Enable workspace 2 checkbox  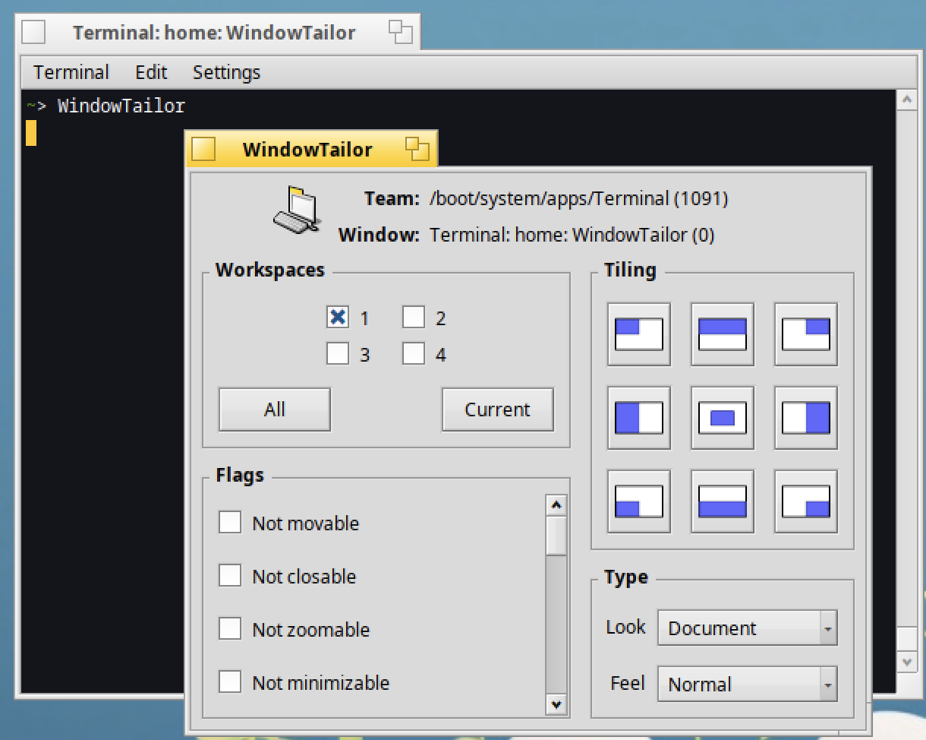[414, 317]
